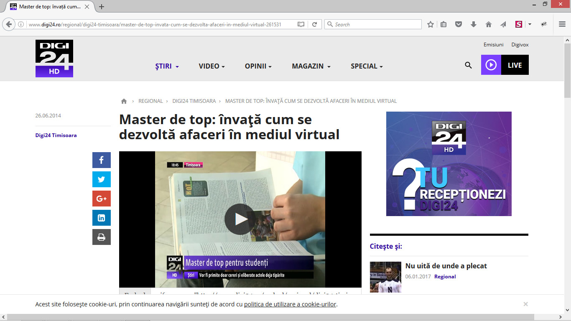Go to browser home page icon
Image resolution: width=571 pixels, height=321 pixels.
[x=489, y=25]
